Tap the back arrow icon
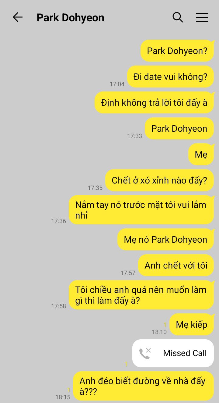 click(18, 17)
